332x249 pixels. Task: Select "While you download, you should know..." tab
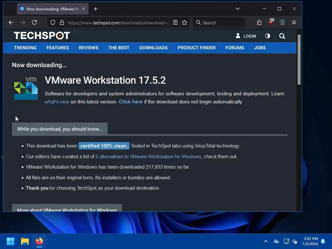point(60,129)
